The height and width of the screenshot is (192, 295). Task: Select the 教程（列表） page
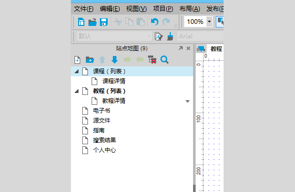(132, 91)
